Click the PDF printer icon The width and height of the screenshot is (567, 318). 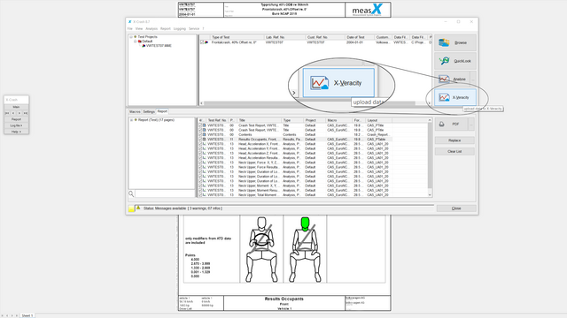(x=441, y=124)
